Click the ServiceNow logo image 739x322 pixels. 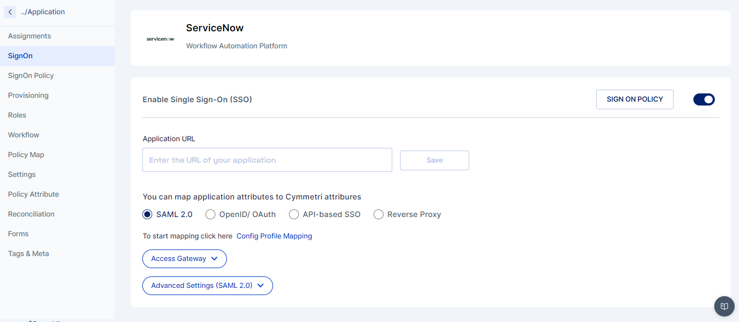point(160,39)
